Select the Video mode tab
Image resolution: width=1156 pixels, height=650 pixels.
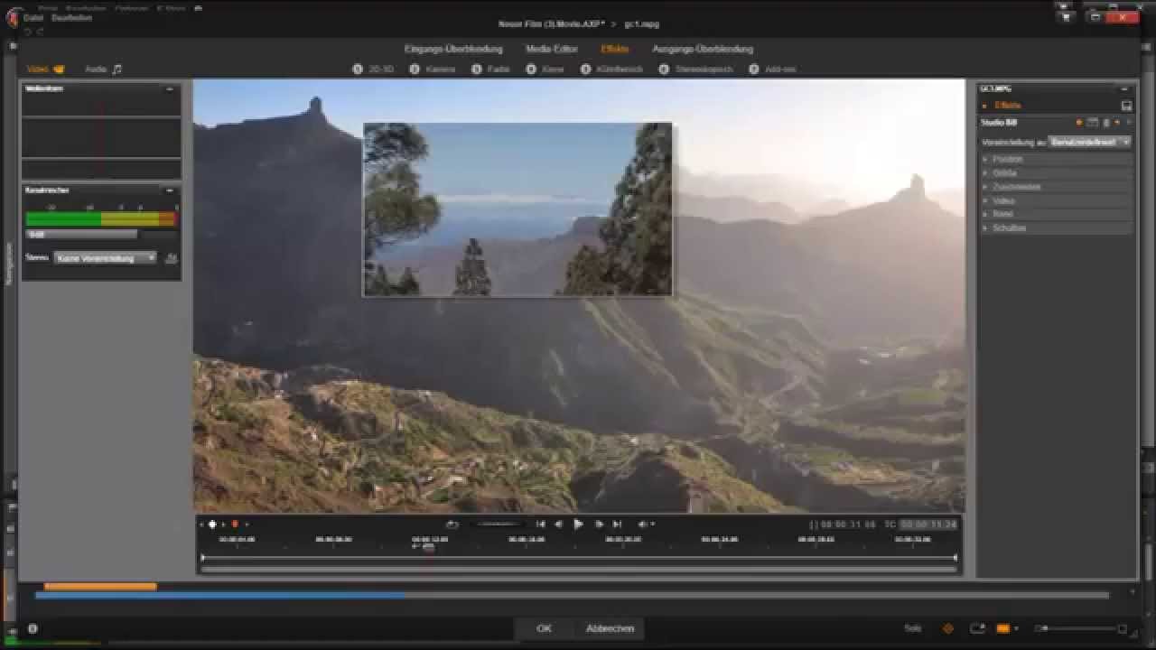(45, 69)
